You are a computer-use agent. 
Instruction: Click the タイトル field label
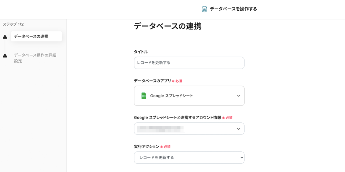140,52
